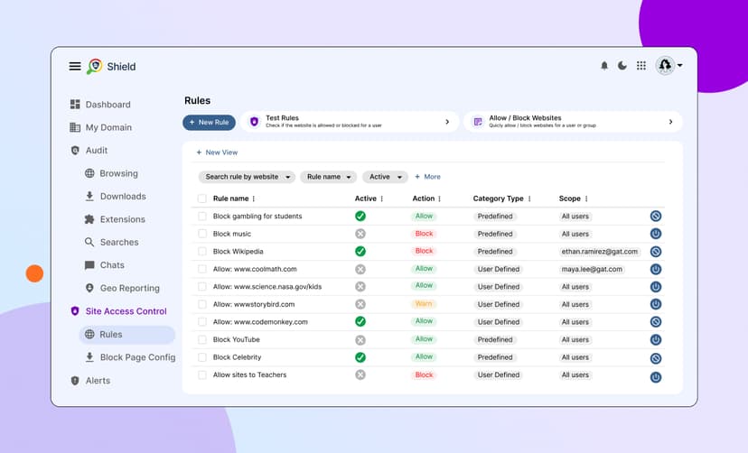Click disable icon for Block Wikipedia rule
This screenshot has width=748, height=453.
(656, 252)
